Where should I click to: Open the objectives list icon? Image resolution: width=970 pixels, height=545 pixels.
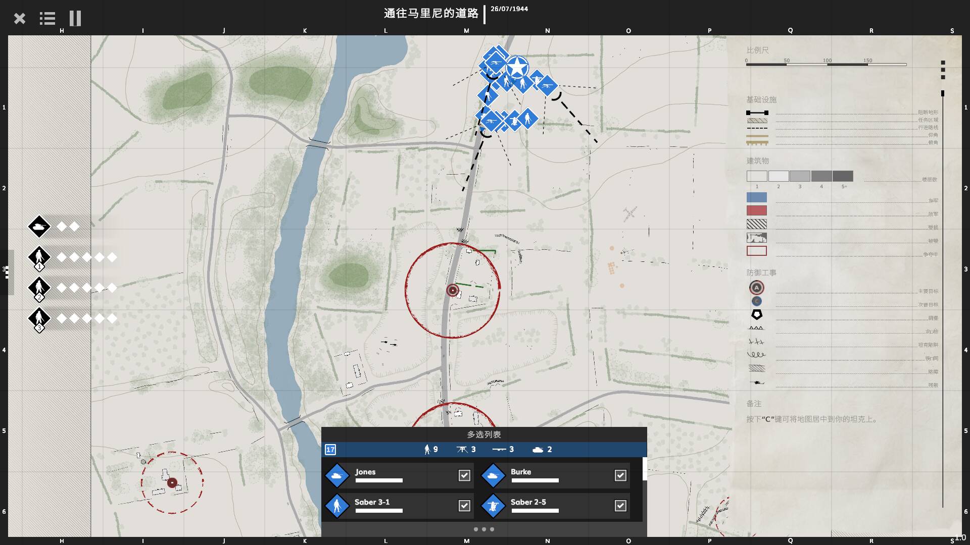point(47,19)
